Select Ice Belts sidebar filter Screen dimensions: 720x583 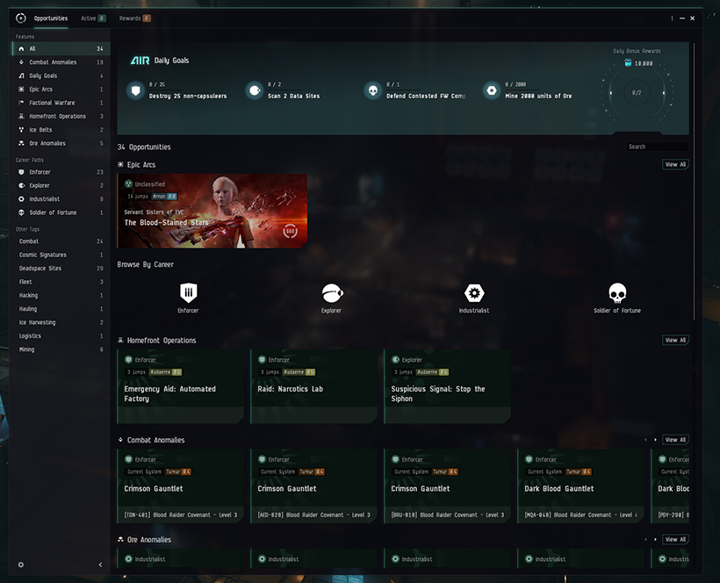61,130
